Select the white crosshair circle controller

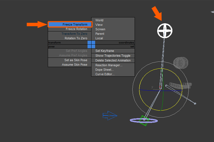(x=165, y=31)
